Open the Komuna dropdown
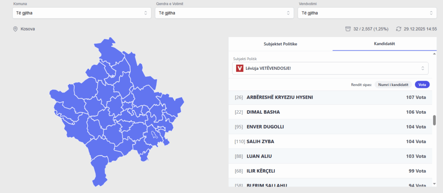This screenshot has height=193, width=443. pyautogui.click(x=81, y=13)
